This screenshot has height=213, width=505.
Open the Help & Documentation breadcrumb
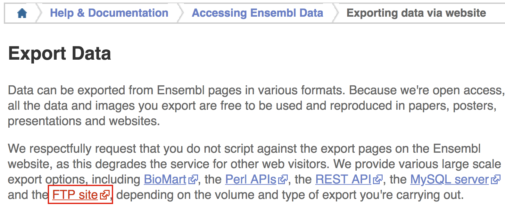(x=109, y=13)
